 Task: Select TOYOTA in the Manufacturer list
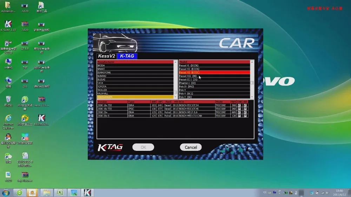click(x=135, y=86)
